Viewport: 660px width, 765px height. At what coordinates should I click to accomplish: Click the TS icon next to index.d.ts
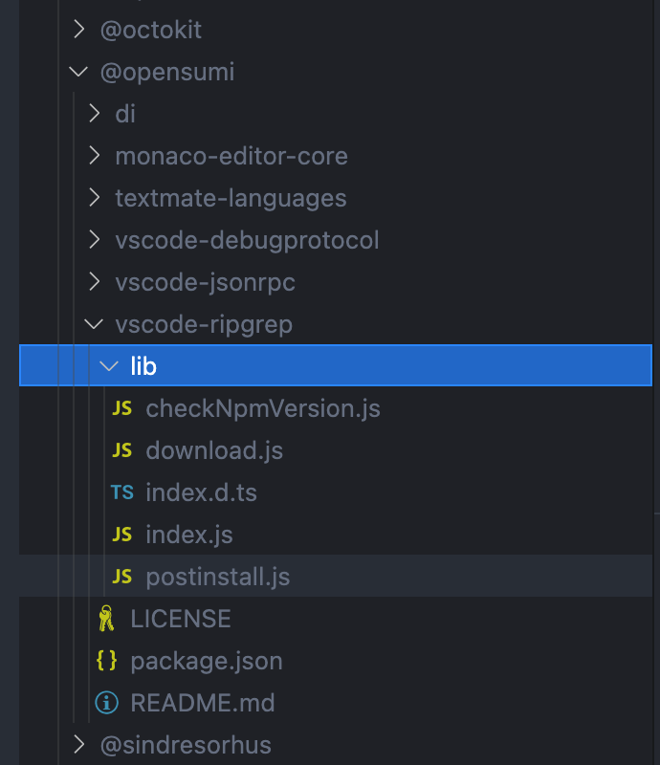[121, 492]
